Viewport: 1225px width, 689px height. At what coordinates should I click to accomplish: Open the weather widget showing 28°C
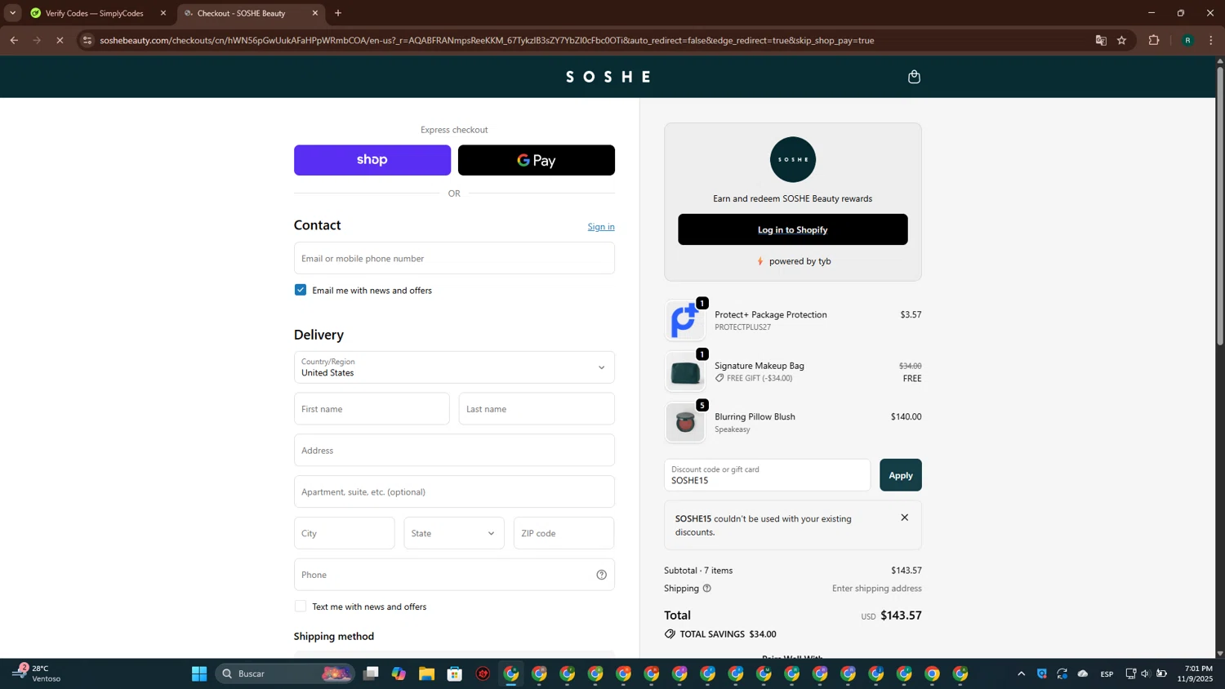(37, 673)
